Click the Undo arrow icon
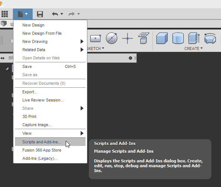 click(x=55, y=14)
